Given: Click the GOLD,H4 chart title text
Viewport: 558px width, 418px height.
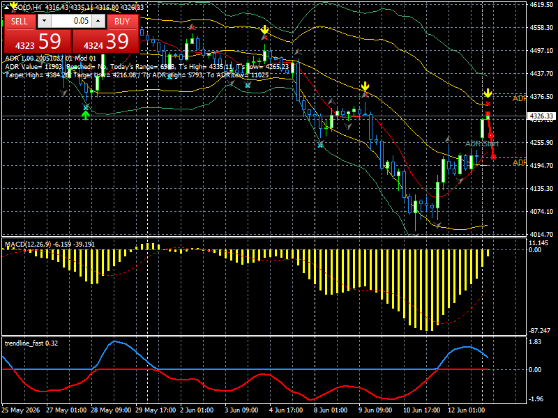Looking at the screenshot, I should pos(27,7).
